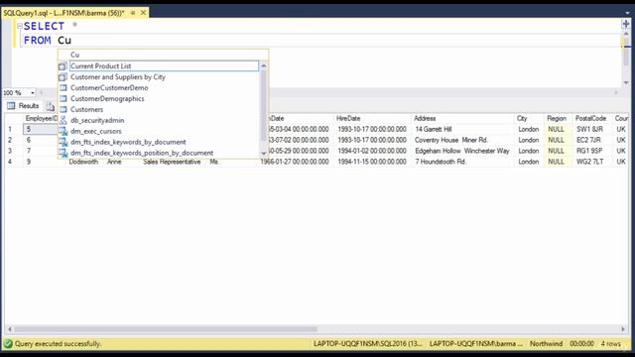This screenshot has width=635, height=357.
Task: Switch to the SQLQuery1.sql tab
Action: (63, 13)
